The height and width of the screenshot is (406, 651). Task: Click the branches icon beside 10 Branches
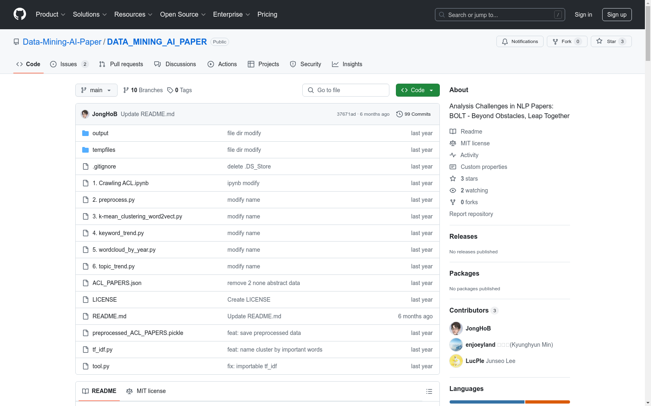[x=126, y=90]
